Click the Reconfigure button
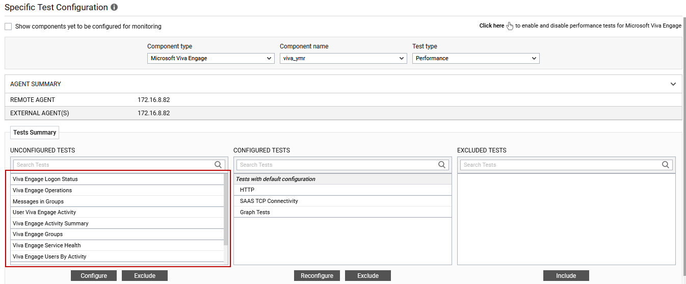Image resolution: width=686 pixels, height=284 pixels. pyautogui.click(x=317, y=276)
